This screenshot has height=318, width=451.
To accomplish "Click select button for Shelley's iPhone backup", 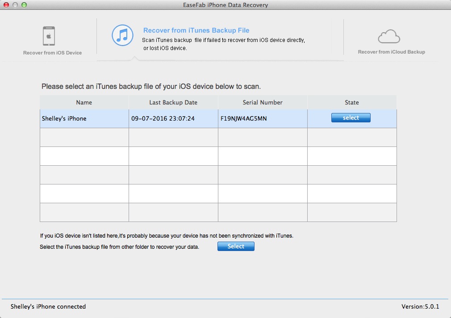I will (351, 118).
